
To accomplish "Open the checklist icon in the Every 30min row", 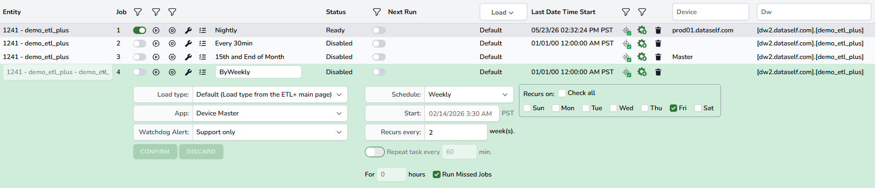I will (x=203, y=43).
